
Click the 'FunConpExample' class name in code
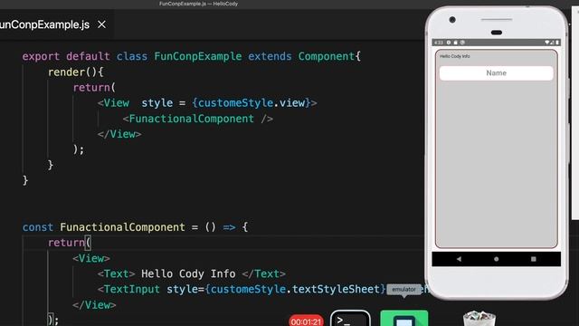click(x=197, y=56)
